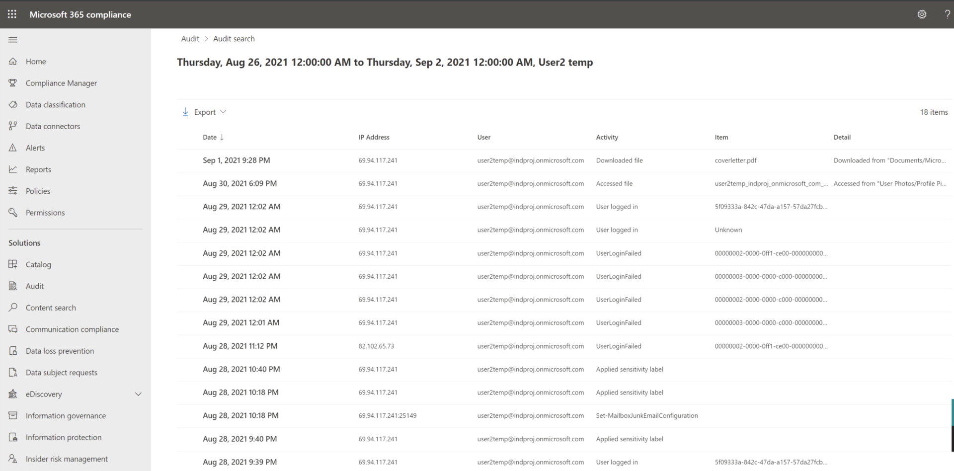
Task: Open Reports in the sidebar
Action: tap(38, 169)
